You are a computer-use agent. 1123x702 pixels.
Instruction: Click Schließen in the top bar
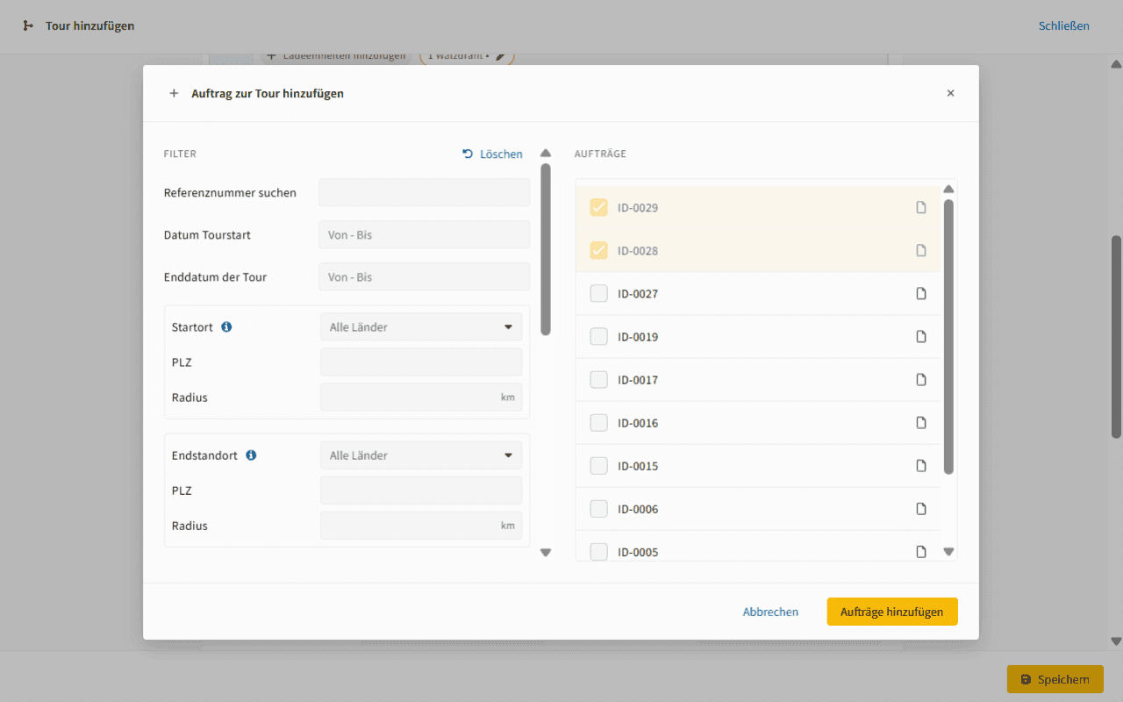click(x=1063, y=26)
